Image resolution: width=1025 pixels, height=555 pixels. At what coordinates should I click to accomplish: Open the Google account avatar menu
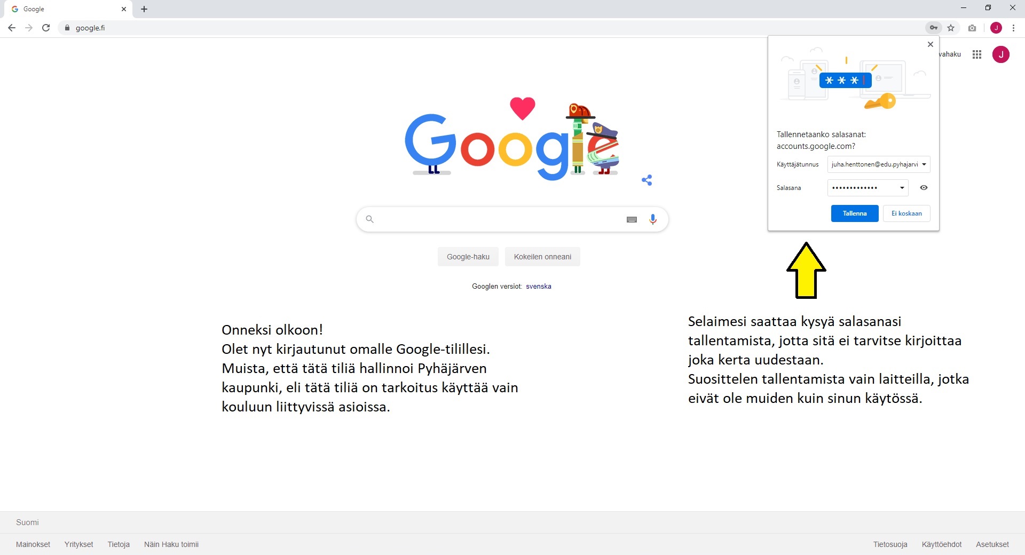1000,54
